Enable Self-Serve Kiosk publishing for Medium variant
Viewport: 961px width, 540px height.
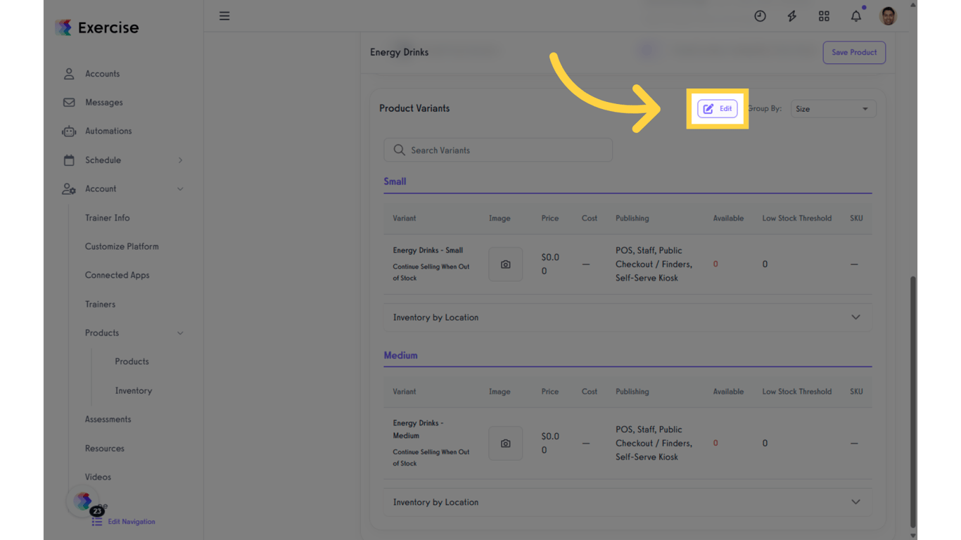tap(647, 456)
